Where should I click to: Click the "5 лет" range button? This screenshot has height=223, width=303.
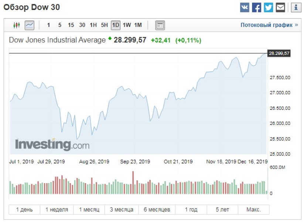pyautogui.click(x=222, y=209)
